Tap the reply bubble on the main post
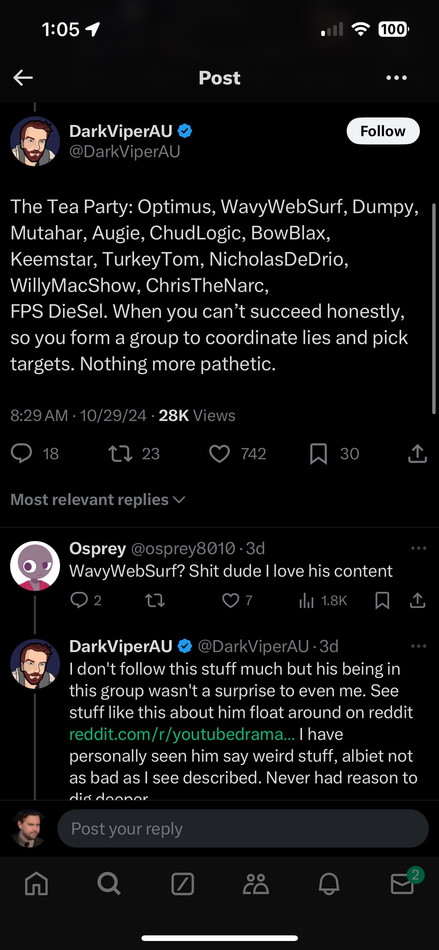 [x=21, y=453]
